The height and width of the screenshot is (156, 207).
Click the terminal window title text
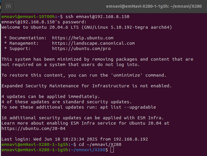pos(154,6)
